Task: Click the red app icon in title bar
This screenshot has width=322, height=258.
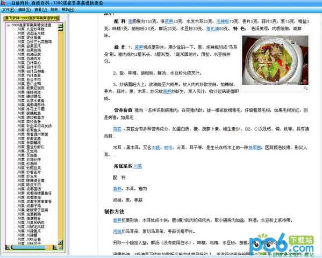Action: click(3, 3)
